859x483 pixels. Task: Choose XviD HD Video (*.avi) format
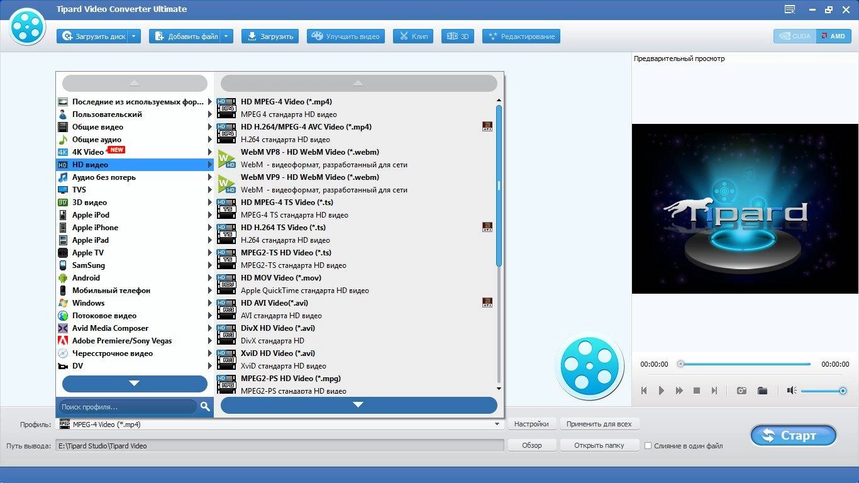[355, 359]
